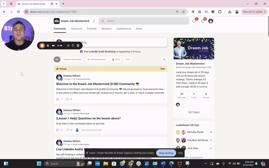
Task: Open Michelle Plante on the leaderboard
Action: pos(195,132)
